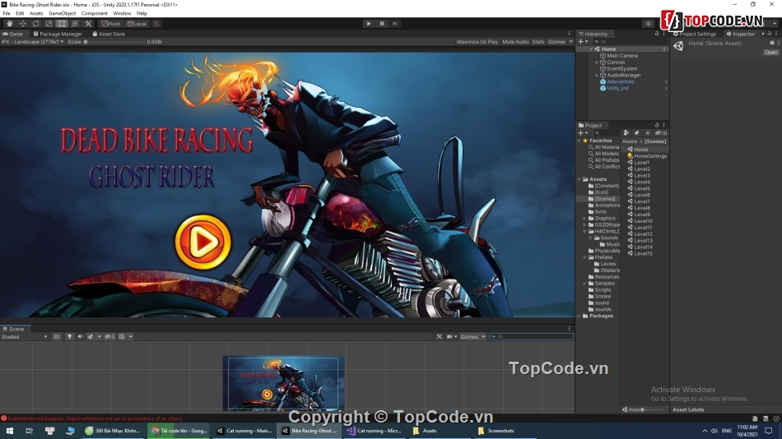The width and height of the screenshot is (782, 439).
Task: Start Play mode with the play button
Action: click(x=369, y=23)
